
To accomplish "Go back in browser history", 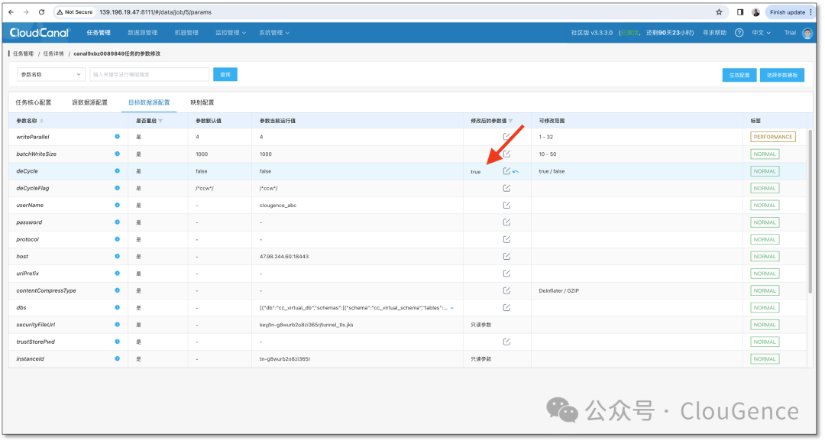I will [11, 12].
